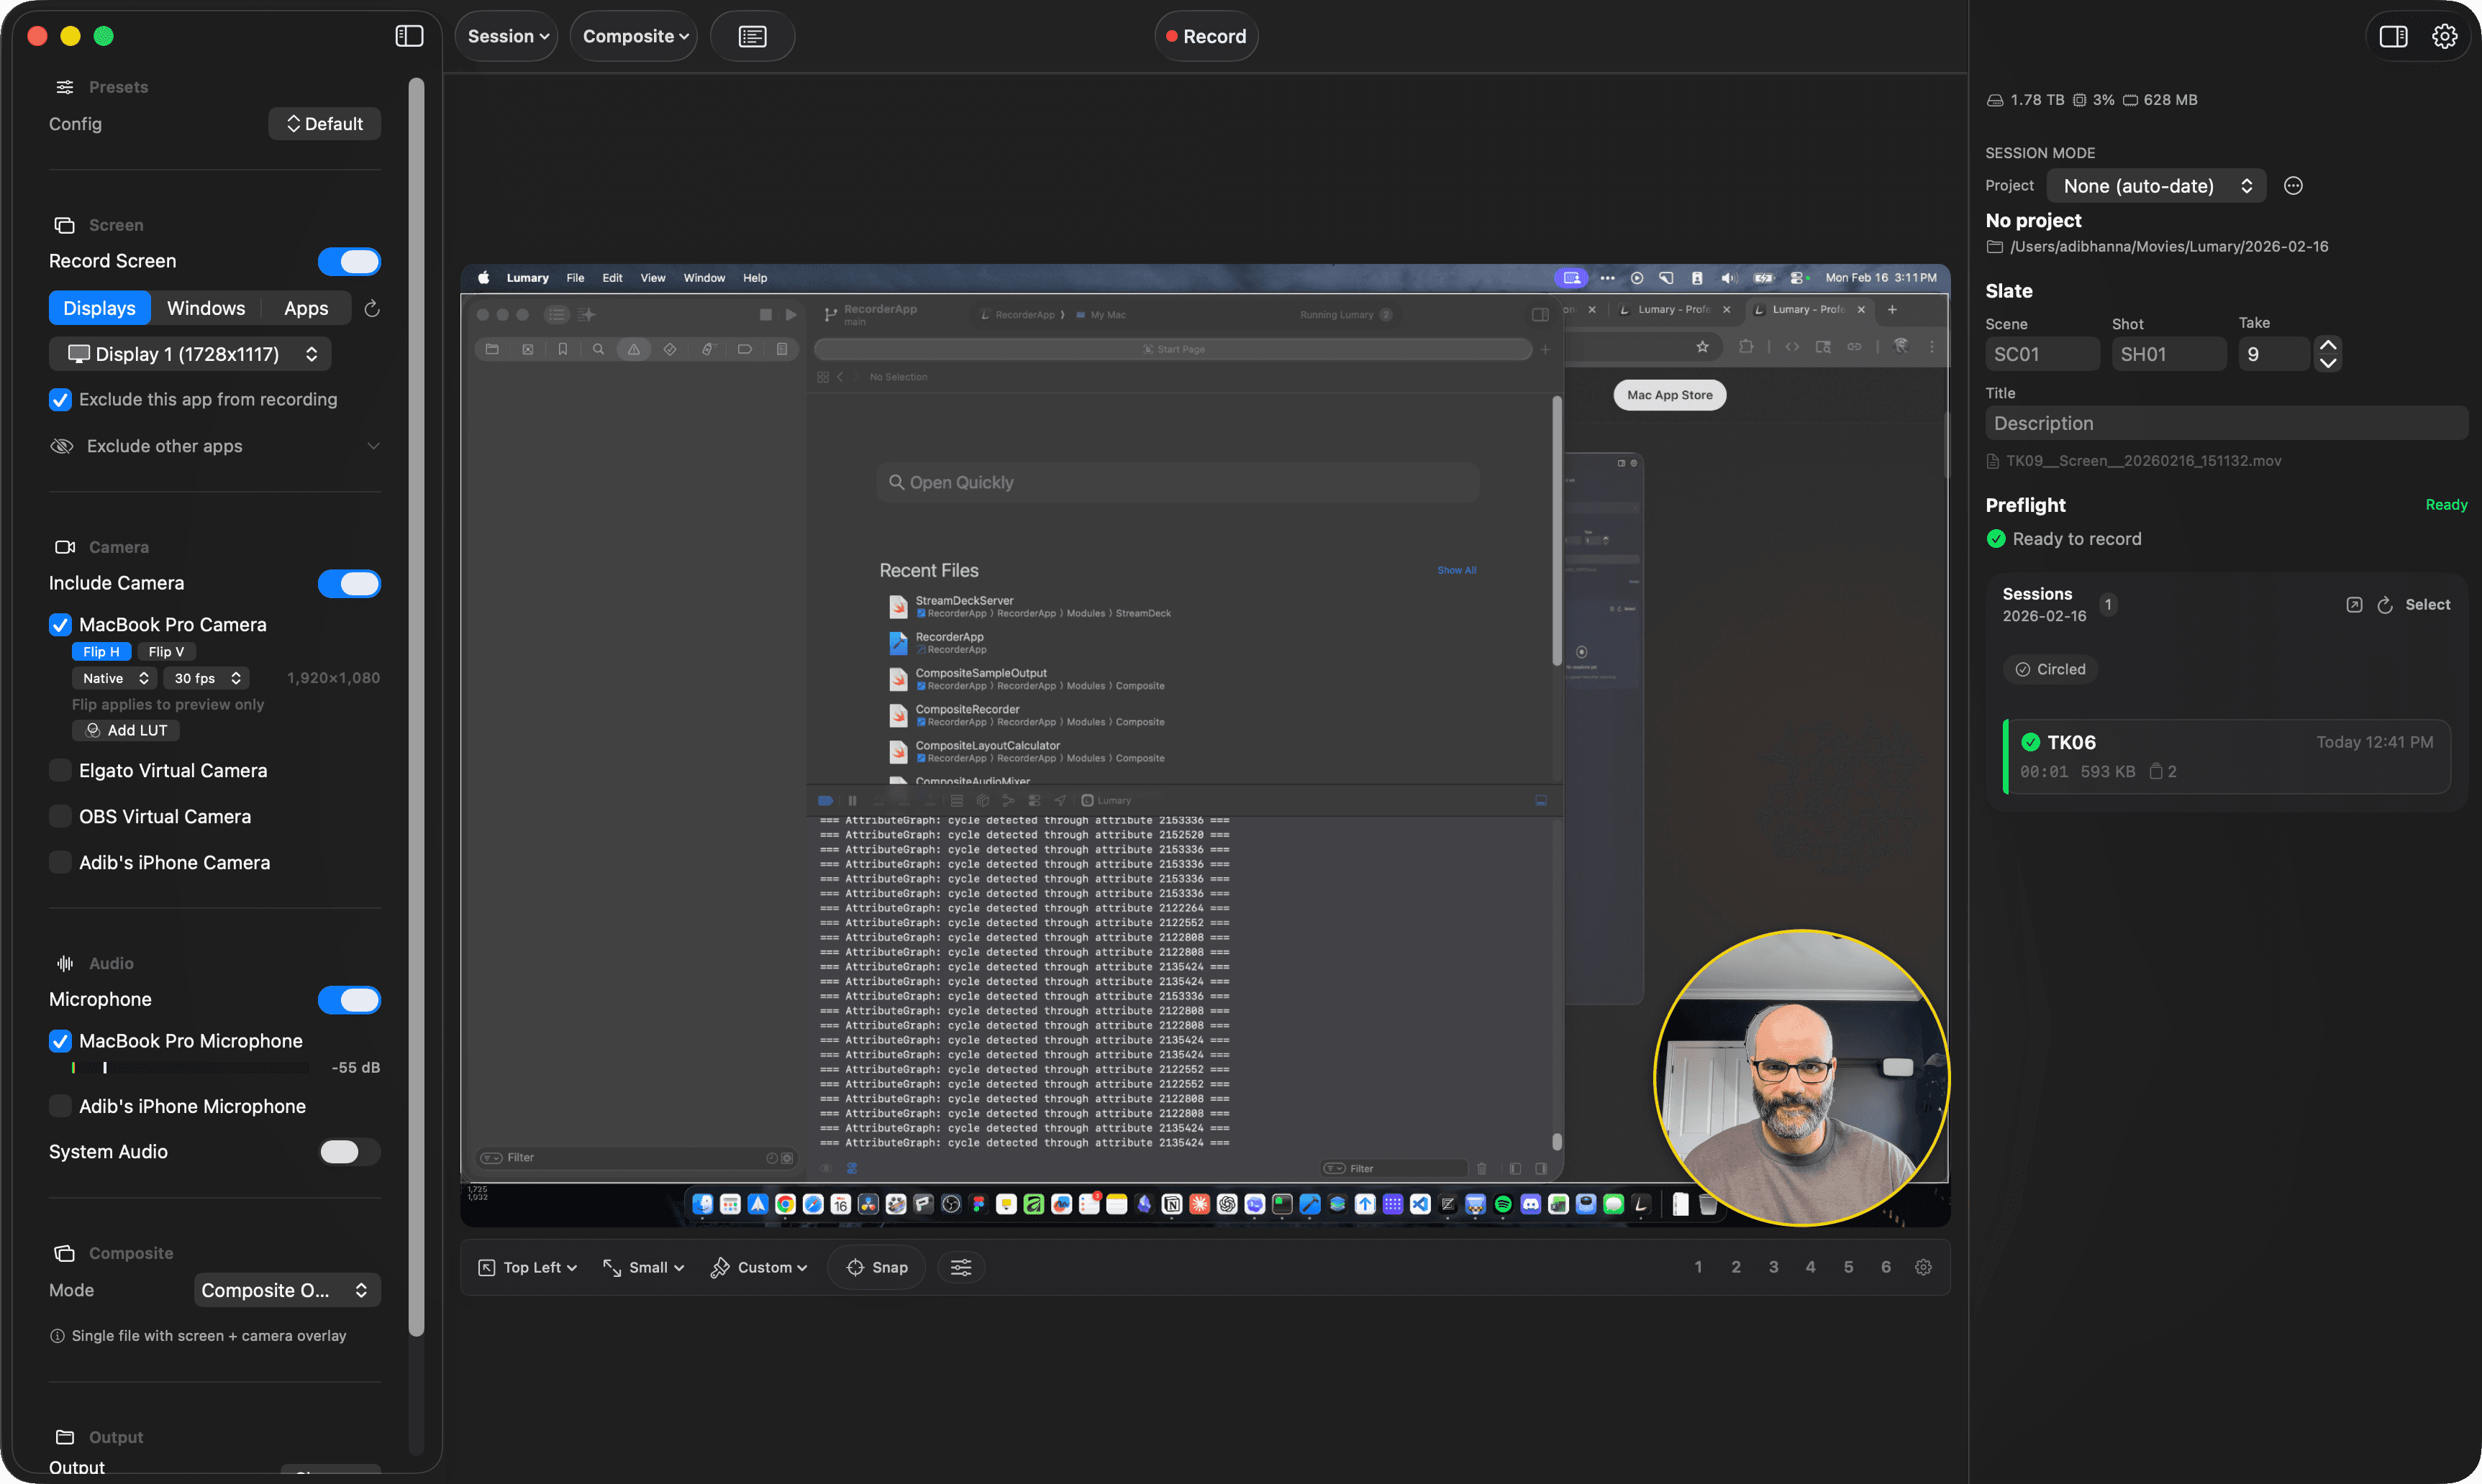This screenshot has height=1484, width=2482.
Task: Expand the Exclude other apps section
Action: click(373, 446)
